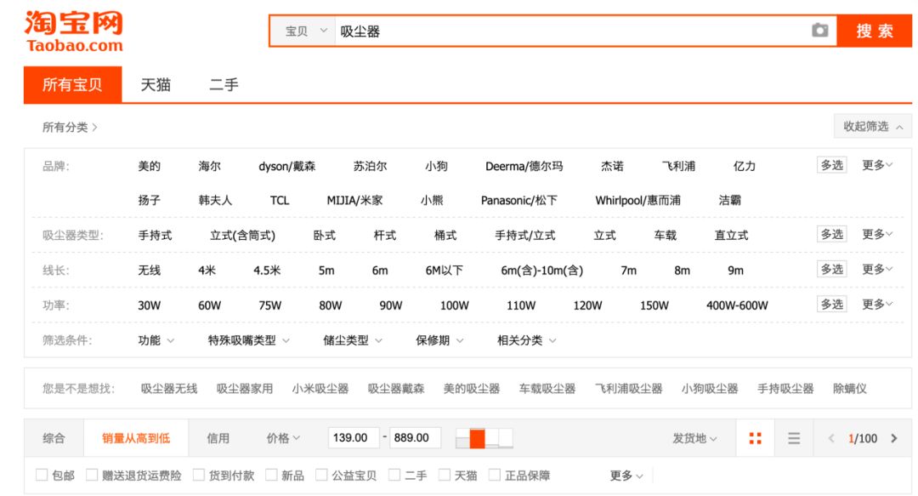Filter by brand MIJIA/米家
The image size is (918, 496).
click(x=354, y=201)
